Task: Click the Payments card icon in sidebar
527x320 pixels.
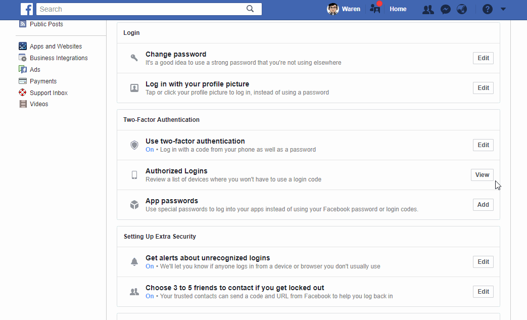Action: pyautogui.click(x=22, y=81)
